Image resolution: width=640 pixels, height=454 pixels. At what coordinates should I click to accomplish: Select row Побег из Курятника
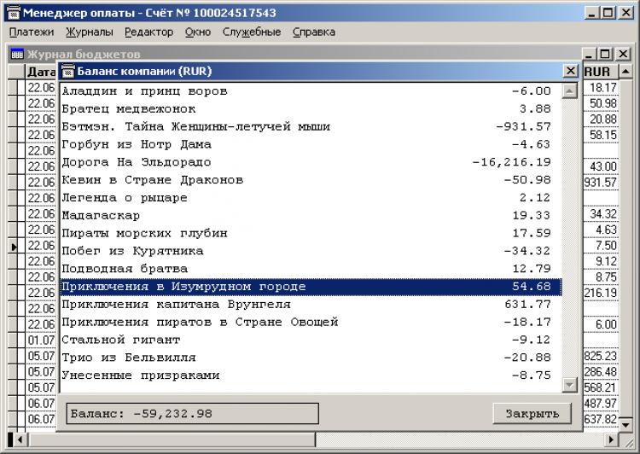(x=311, y=251)
